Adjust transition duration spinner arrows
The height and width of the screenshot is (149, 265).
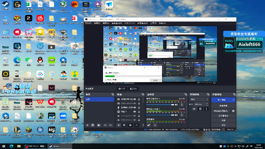tap(207, 104)
